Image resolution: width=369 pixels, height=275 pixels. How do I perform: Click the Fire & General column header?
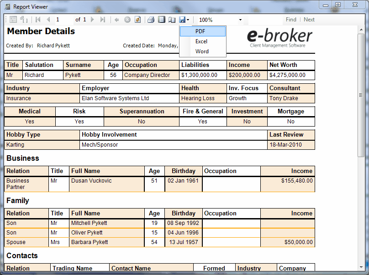[203, 112]
